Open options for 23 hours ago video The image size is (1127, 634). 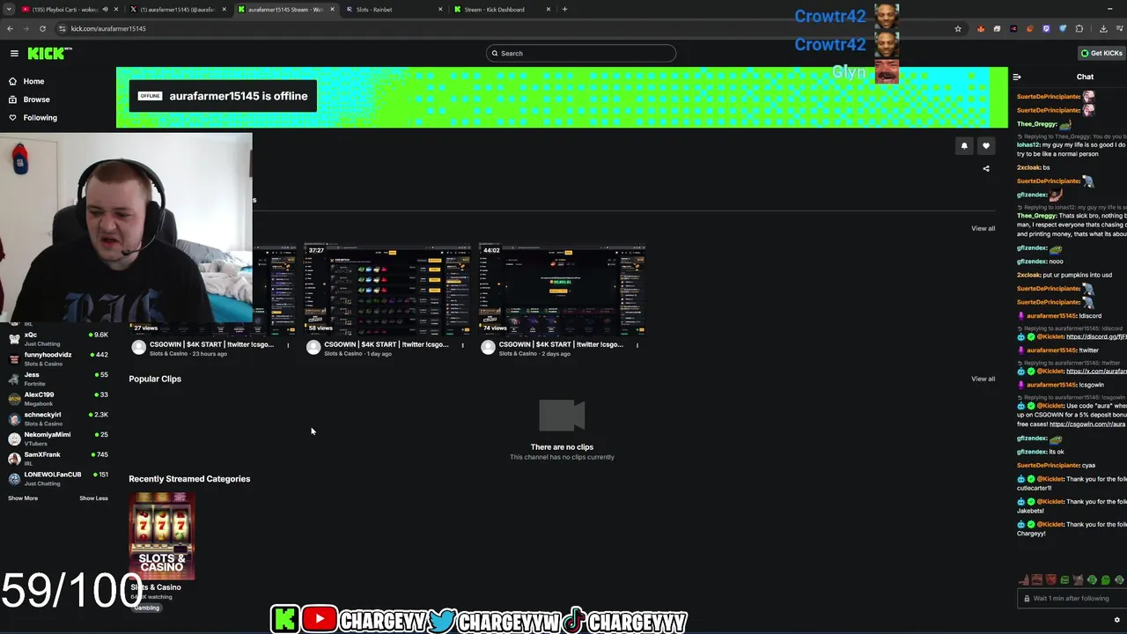(x=288, y=345)
